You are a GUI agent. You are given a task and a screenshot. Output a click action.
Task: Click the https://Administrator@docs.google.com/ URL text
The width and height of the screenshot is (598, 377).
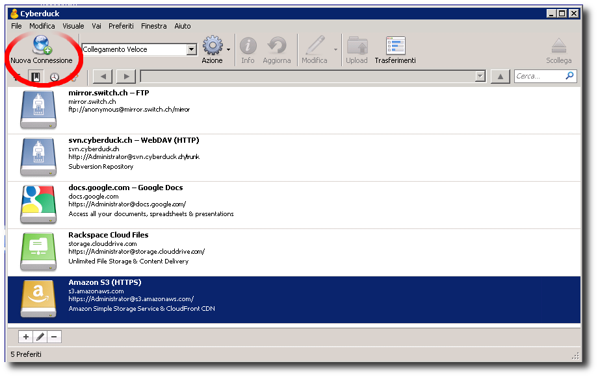(127, 204)
